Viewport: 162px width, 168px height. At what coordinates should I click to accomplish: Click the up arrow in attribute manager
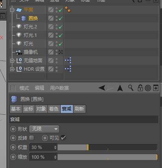[x=120, y=88]
